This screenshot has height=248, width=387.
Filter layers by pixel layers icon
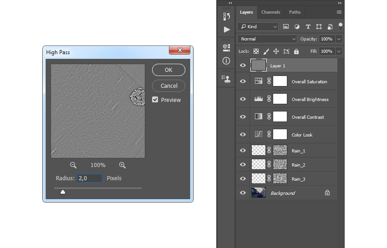click(x=286, y=26)
